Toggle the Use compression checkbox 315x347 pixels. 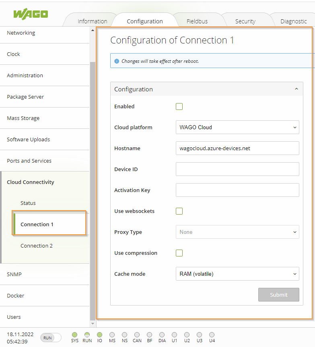[x=179, y=253]
